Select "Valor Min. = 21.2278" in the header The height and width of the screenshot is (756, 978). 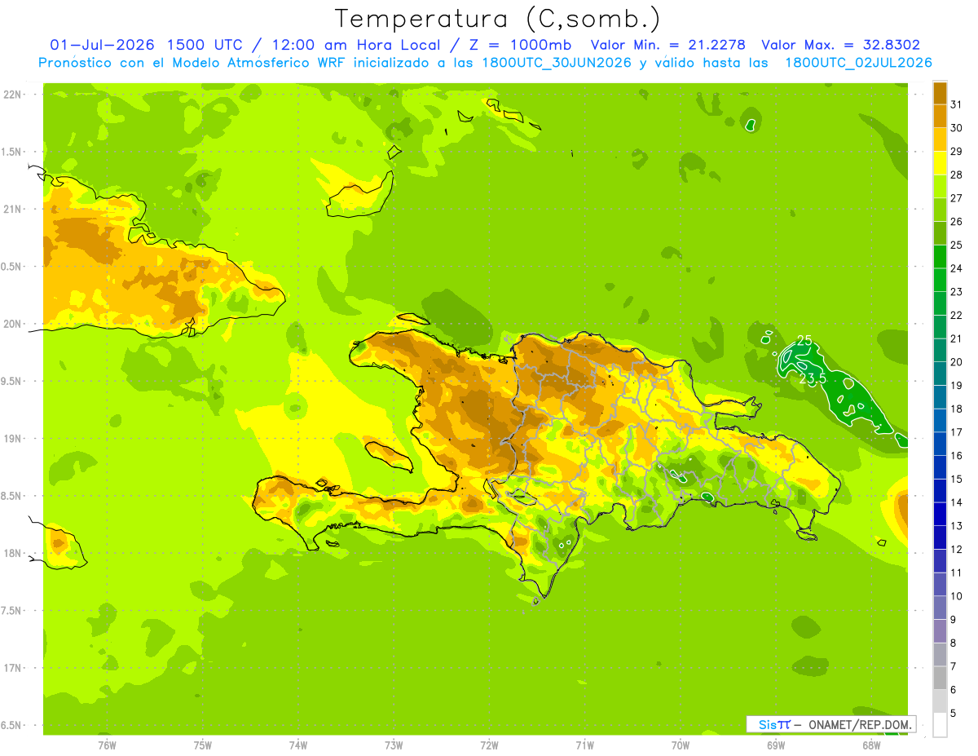(667, 45)
